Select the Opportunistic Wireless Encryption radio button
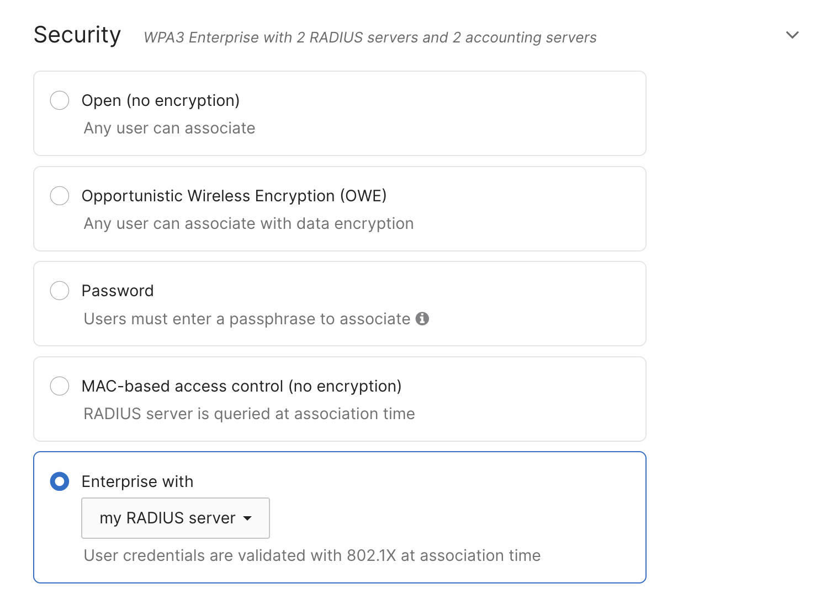The width and height of the screenshot is (826, 589). (x=60, y=196)
